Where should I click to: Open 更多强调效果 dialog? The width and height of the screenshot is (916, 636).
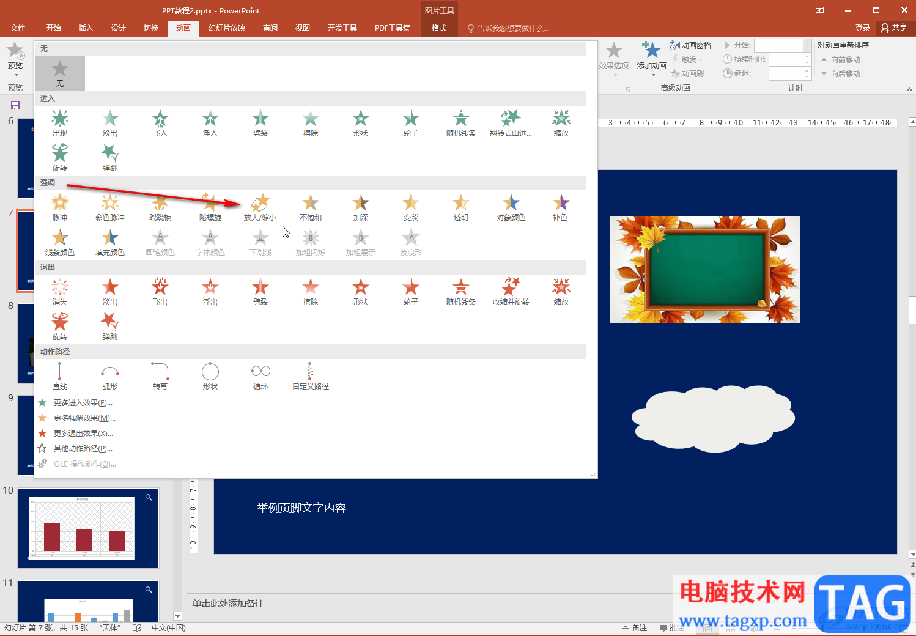pos(84,418)
